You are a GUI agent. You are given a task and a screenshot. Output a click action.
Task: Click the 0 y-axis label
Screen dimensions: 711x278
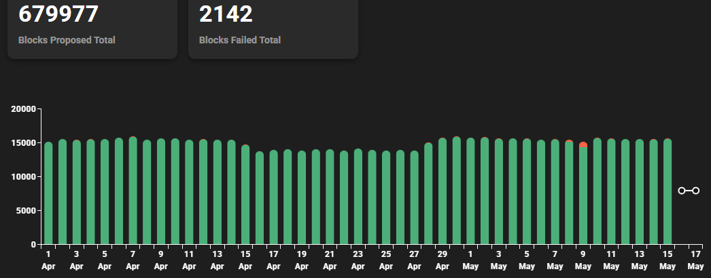[x=34, y=245]
